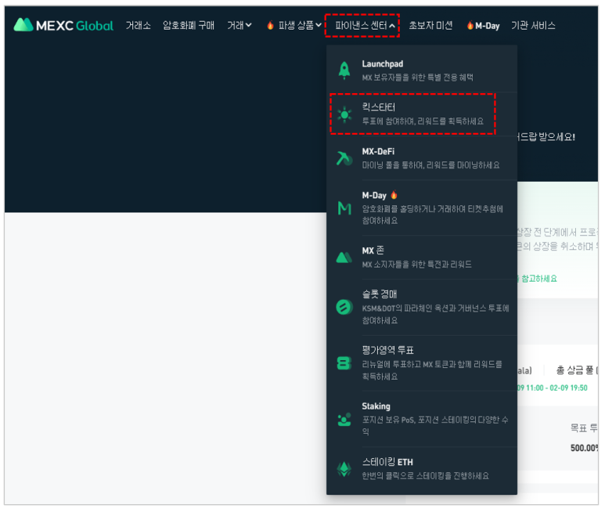
Task: Click the 스테이킹 ETH diamond icon
Action: [344, 469]
